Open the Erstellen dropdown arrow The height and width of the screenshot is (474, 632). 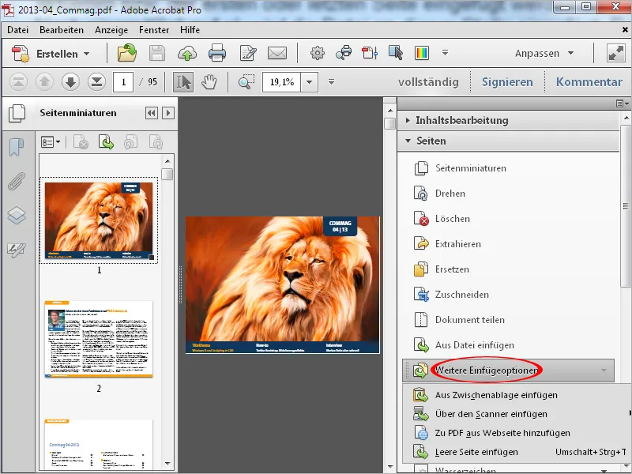point(87,54)
